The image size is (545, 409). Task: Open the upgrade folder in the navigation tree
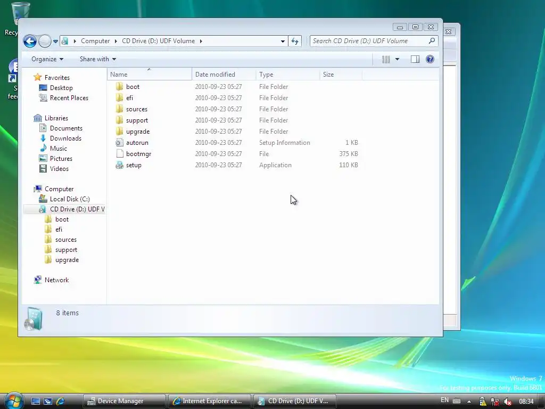pyautogui.click(x=67, y=260)
